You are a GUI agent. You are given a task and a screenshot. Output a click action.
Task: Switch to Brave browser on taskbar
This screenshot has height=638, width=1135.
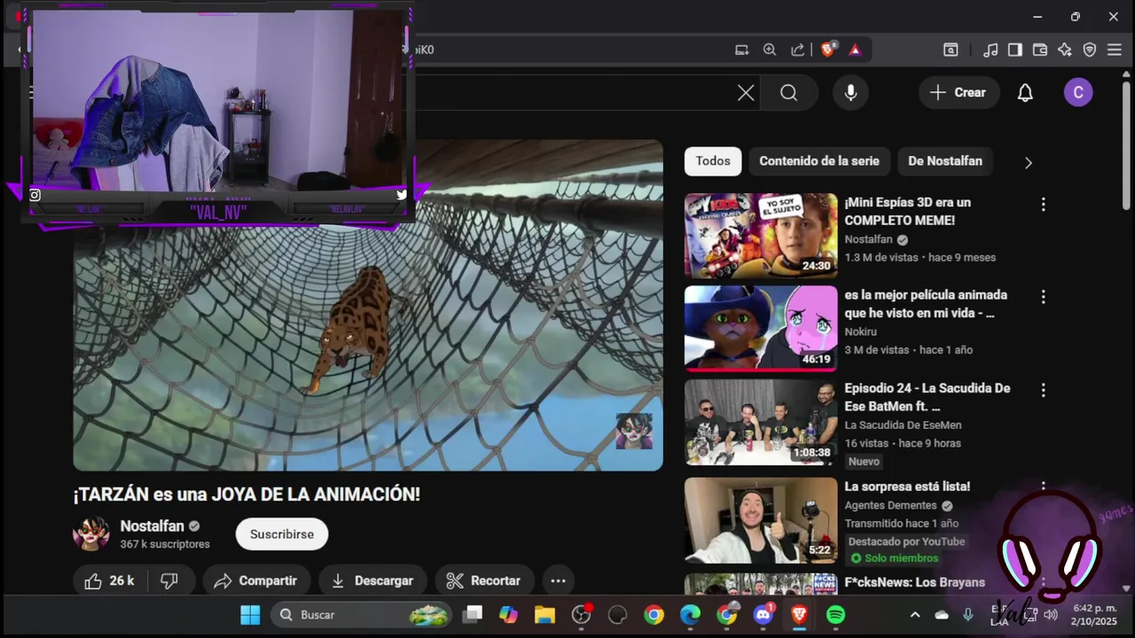(799, 615)
